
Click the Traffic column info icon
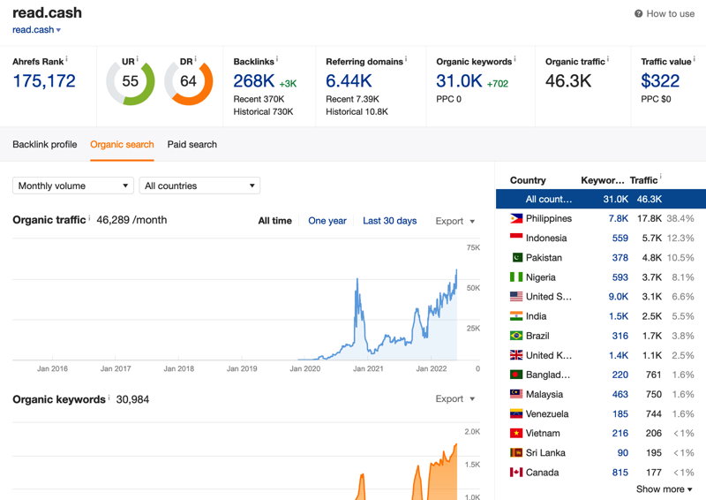[660, 177]
